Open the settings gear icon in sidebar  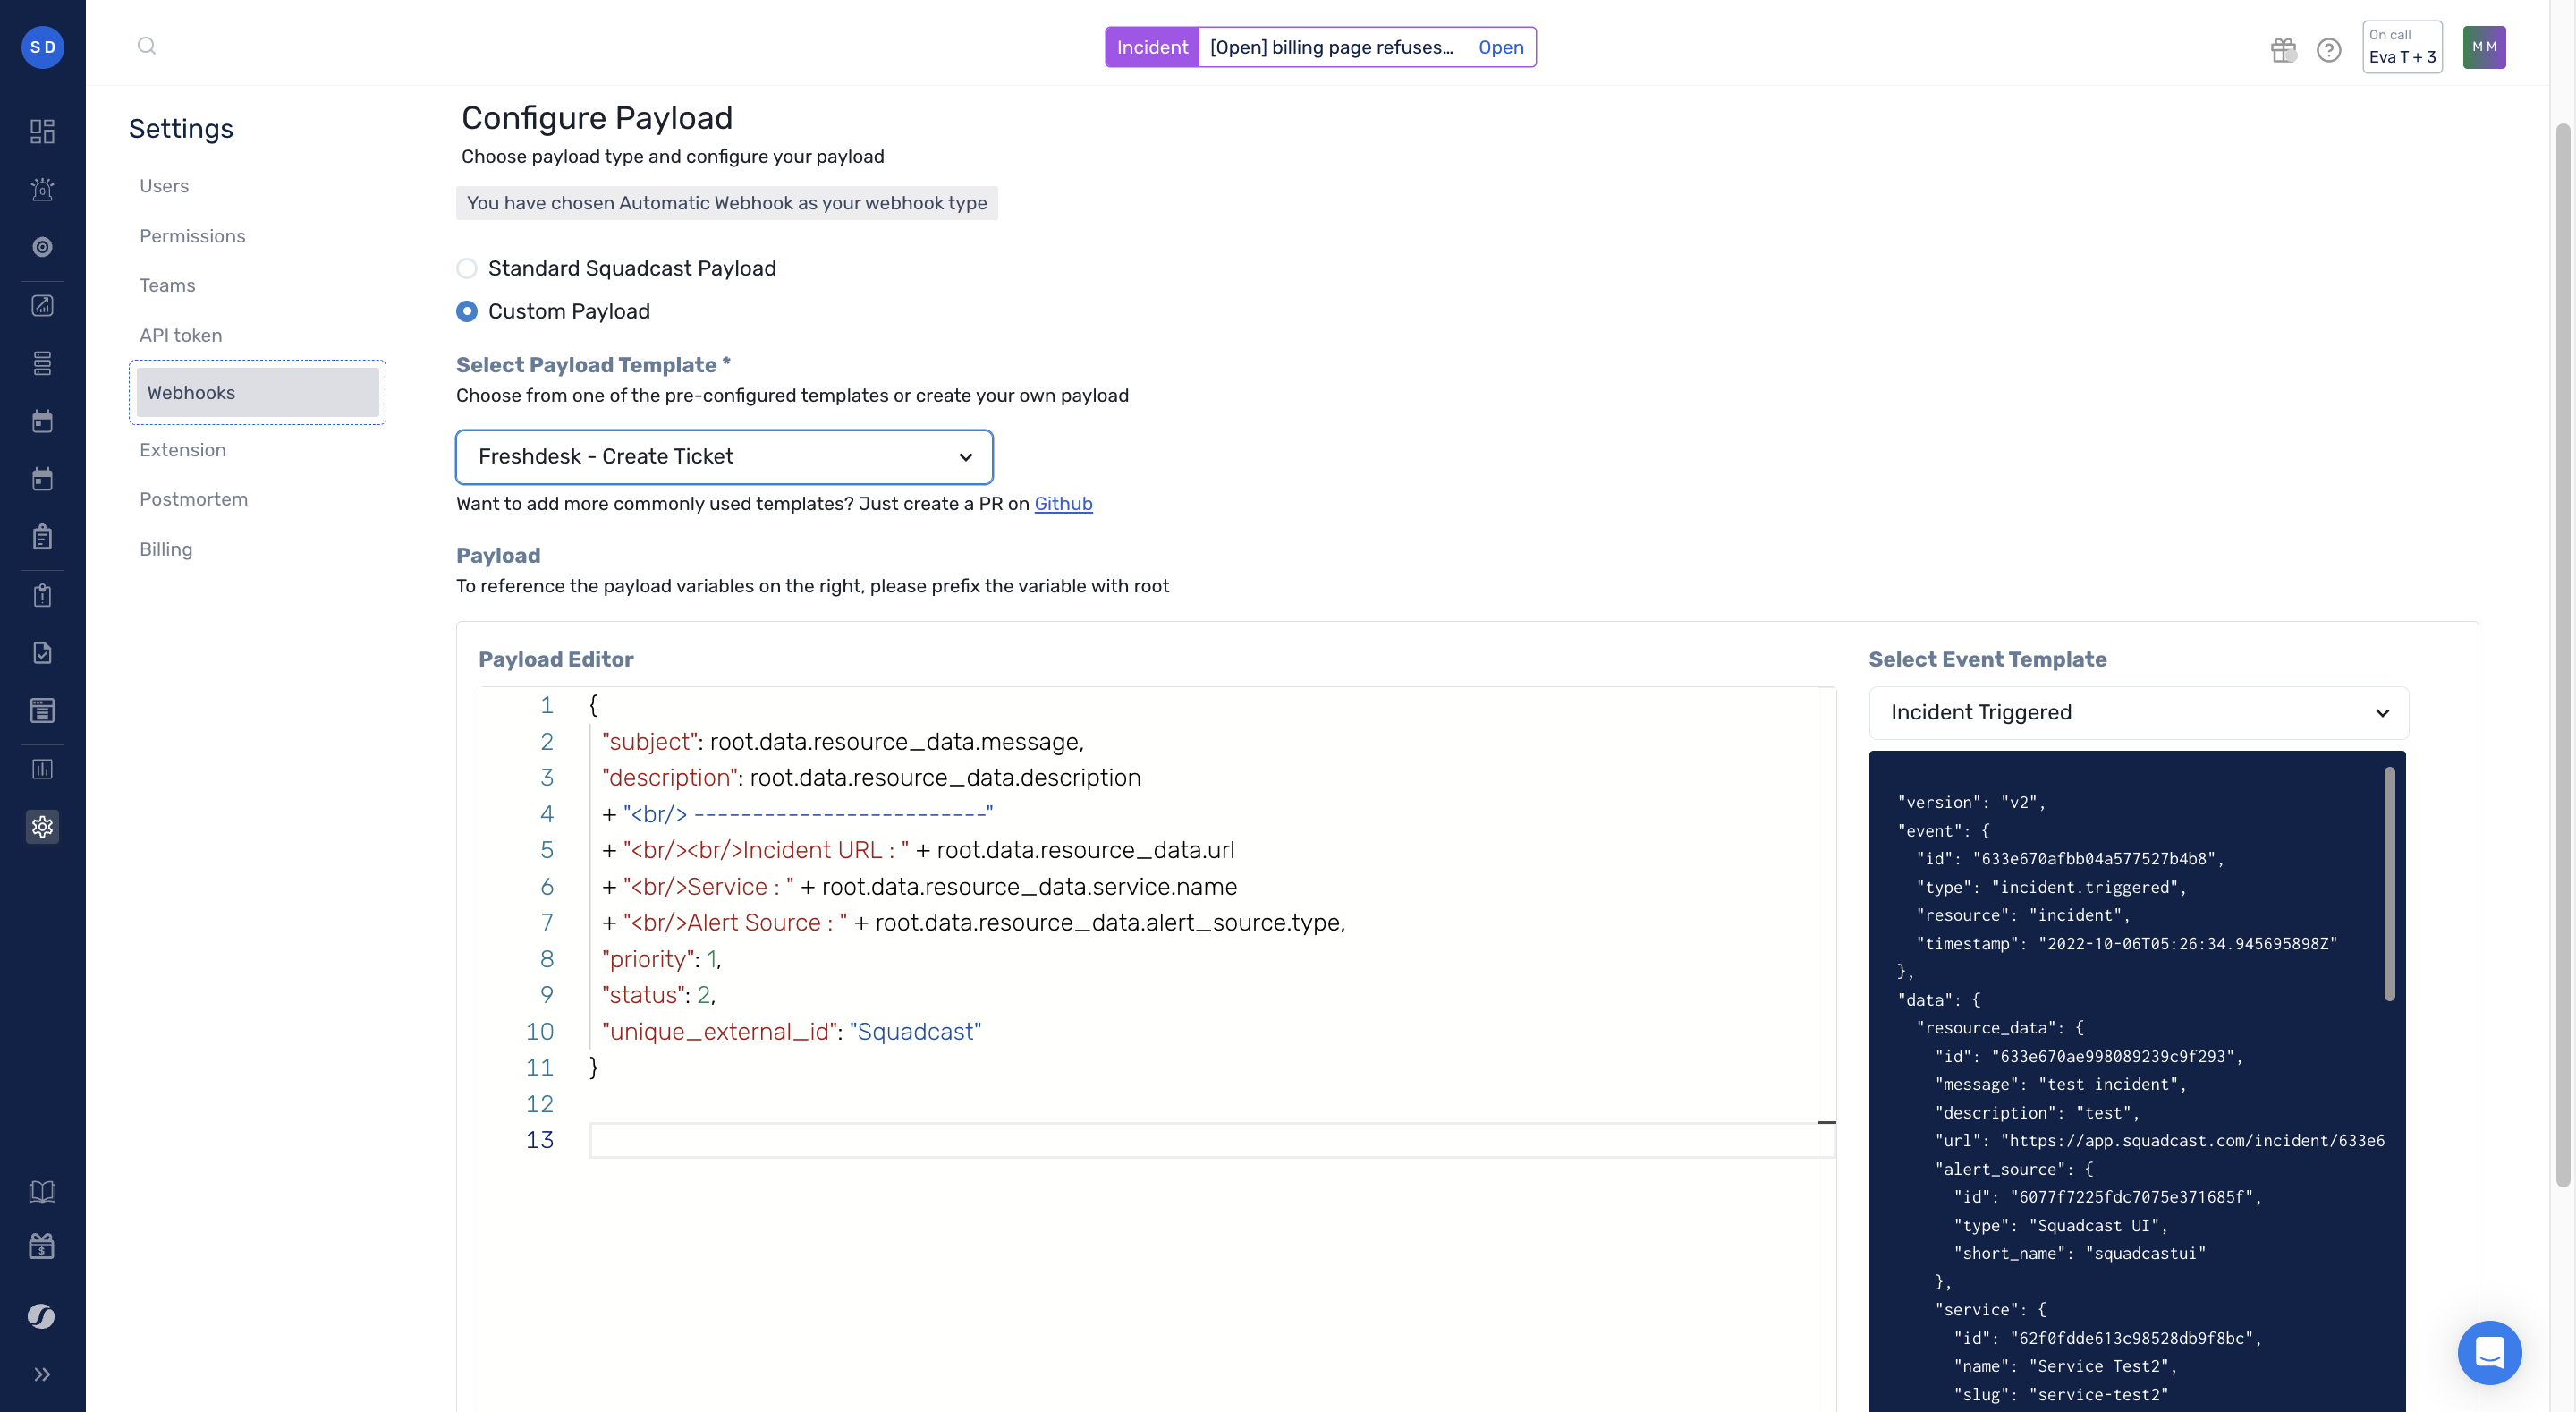tap(42, 827)
